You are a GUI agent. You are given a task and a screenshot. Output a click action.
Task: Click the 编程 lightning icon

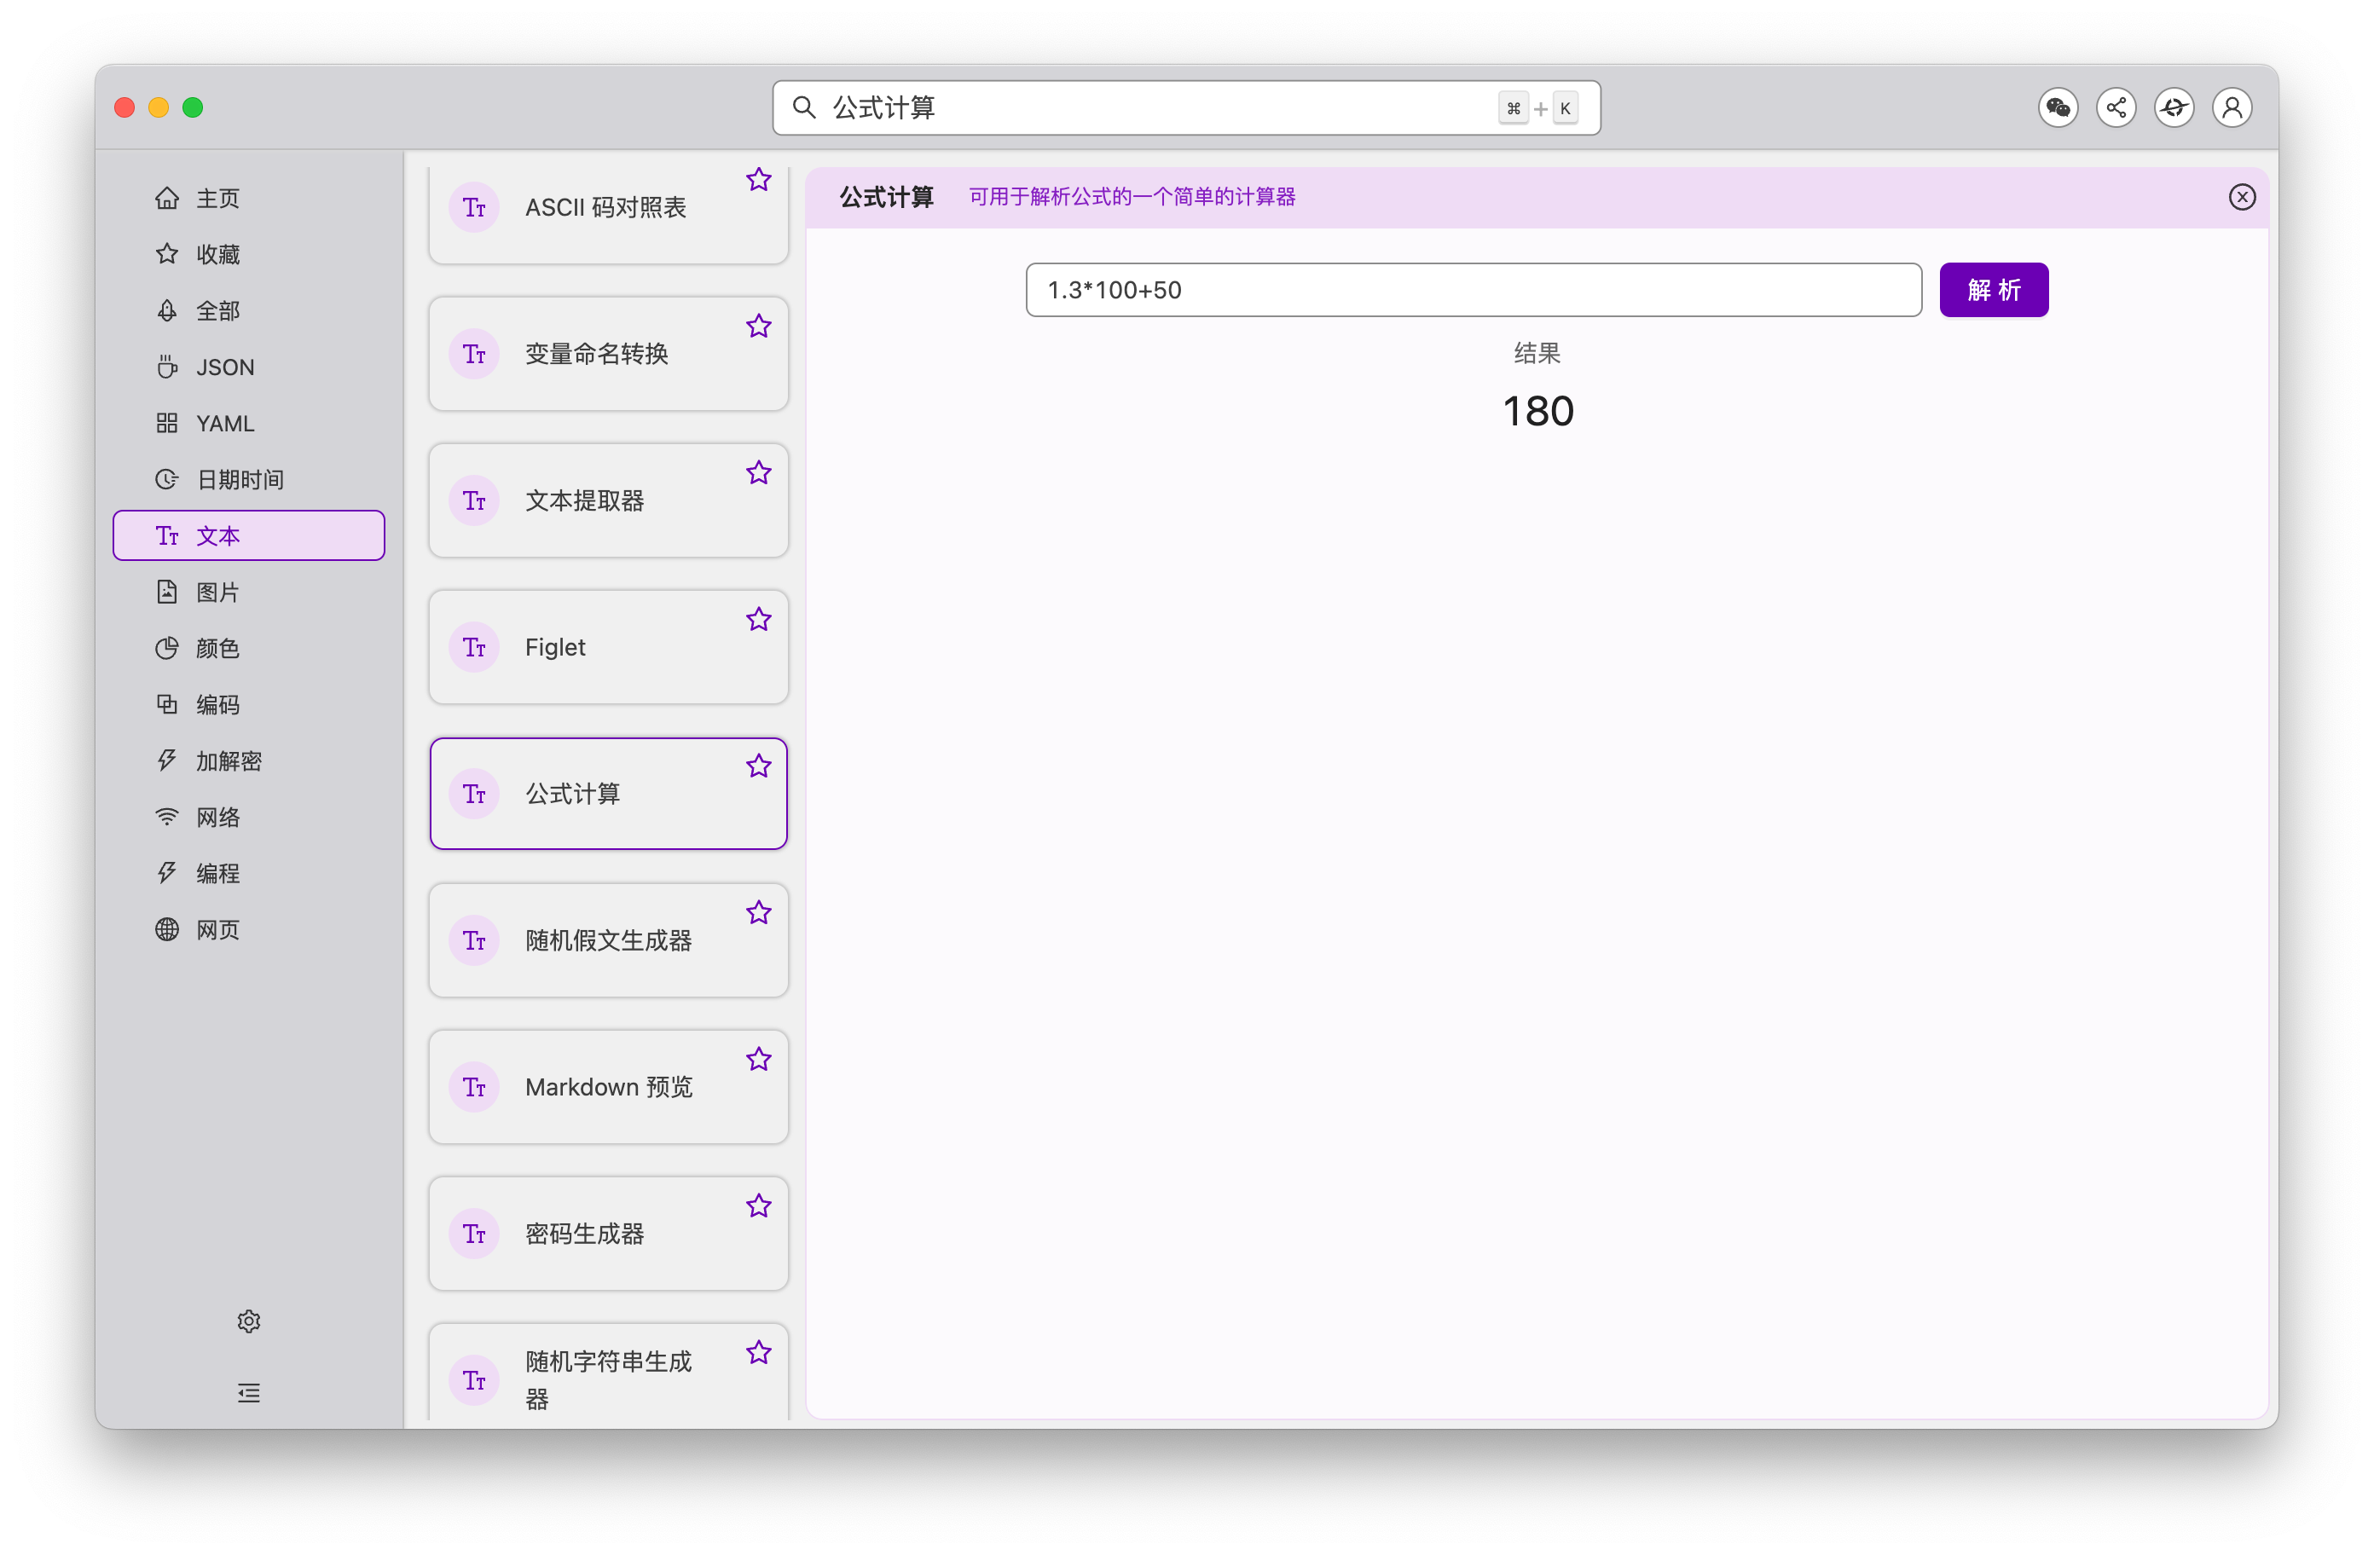click(166, 874)
